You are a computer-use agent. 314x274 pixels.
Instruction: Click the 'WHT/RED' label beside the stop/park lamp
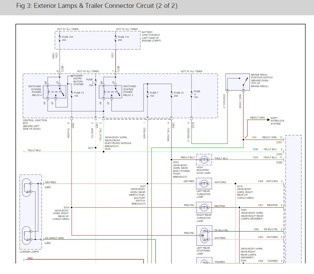220,238
